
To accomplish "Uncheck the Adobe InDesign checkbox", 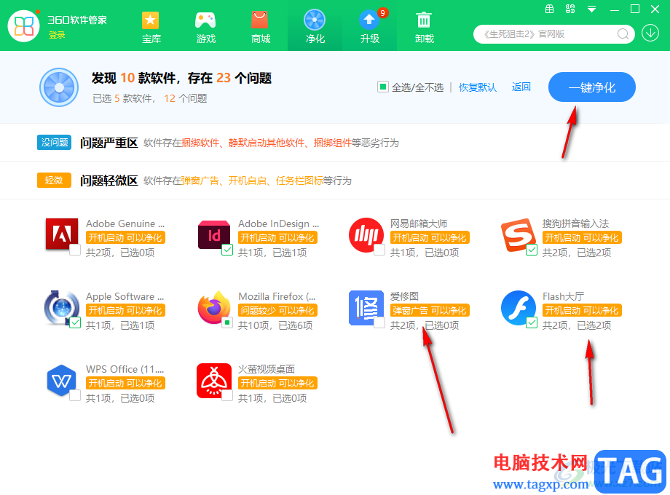I will pos(227,250).
